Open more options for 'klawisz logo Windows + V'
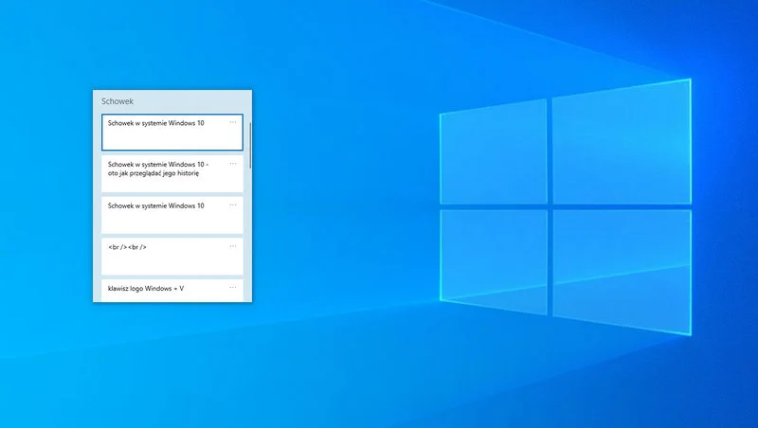 point(233,288)
